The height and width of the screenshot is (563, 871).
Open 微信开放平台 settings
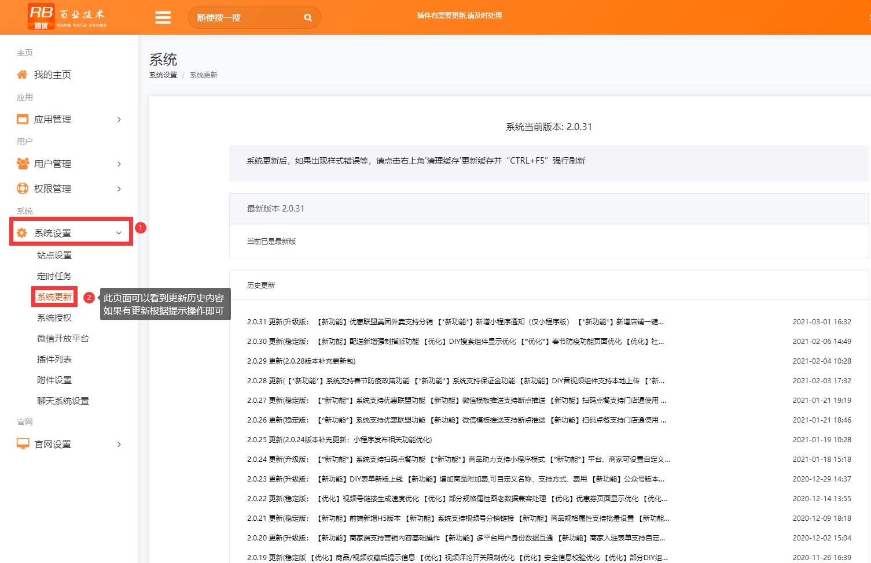(x=63, y=338)
